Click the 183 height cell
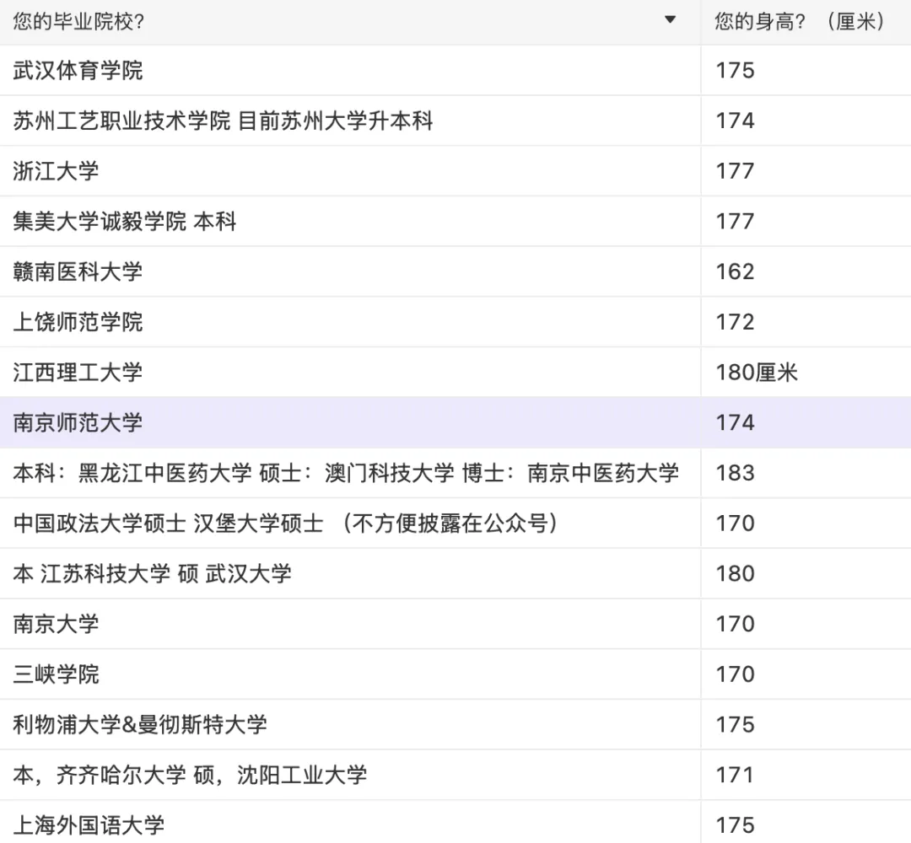The width and height of the screenshot is (911, 843). (806, 473)
